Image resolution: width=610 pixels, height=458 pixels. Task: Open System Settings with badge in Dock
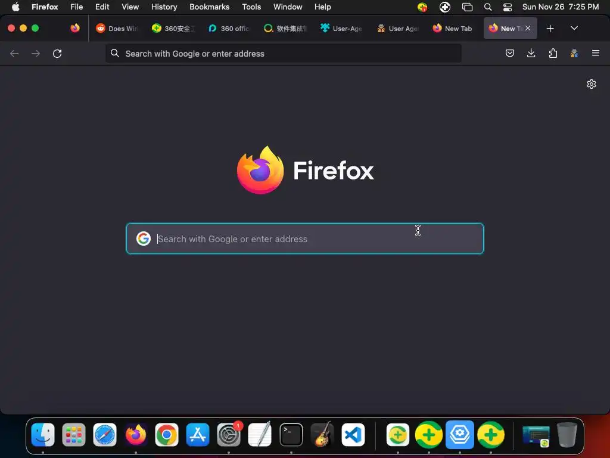click(x=229, y=435)
